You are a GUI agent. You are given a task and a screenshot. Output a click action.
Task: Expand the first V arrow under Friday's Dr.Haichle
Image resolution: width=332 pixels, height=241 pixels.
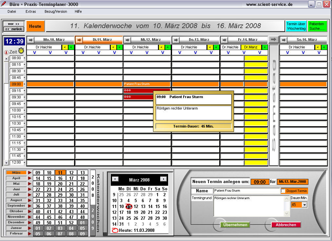point(228,53)
